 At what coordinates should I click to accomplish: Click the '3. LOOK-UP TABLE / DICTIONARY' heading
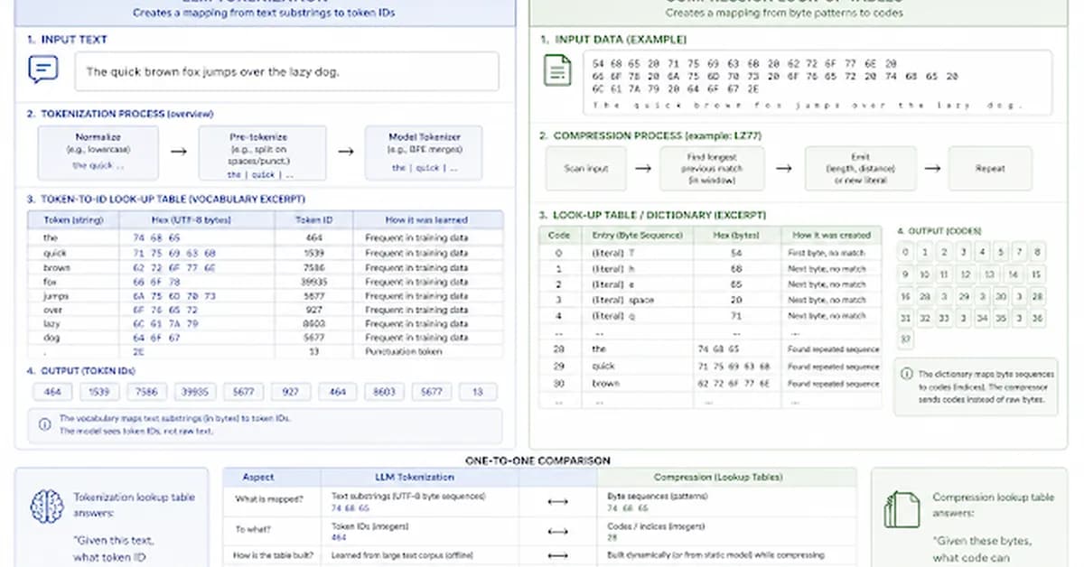tap(652, 216)
